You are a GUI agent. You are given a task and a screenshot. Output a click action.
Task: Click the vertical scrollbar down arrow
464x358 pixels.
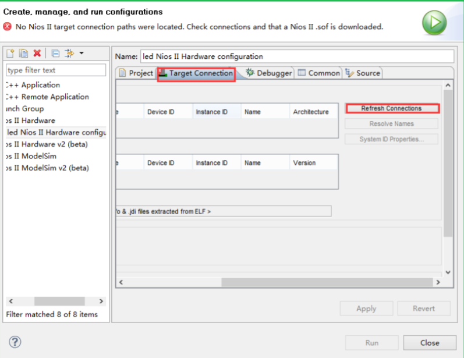click(448, 272)
